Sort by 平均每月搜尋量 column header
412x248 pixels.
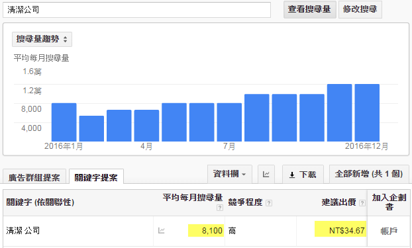click(x=193, y=197)
